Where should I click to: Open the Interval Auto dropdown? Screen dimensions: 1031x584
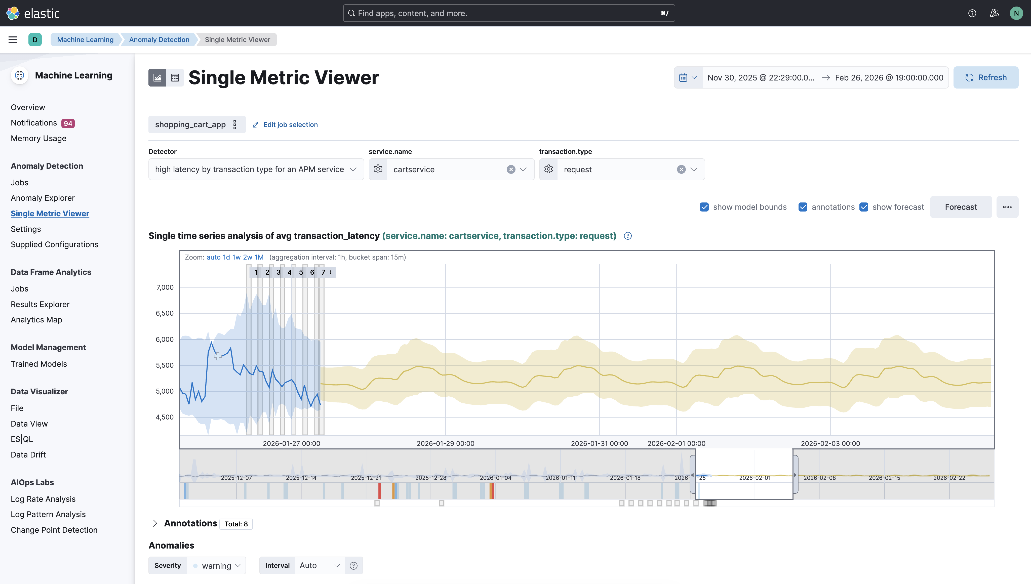320,566
